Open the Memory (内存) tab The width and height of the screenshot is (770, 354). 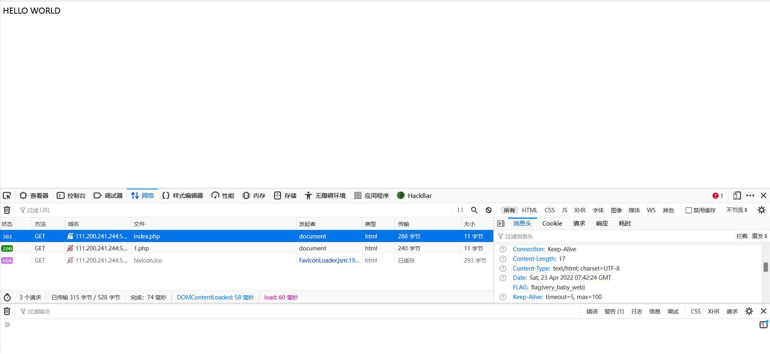254,195
